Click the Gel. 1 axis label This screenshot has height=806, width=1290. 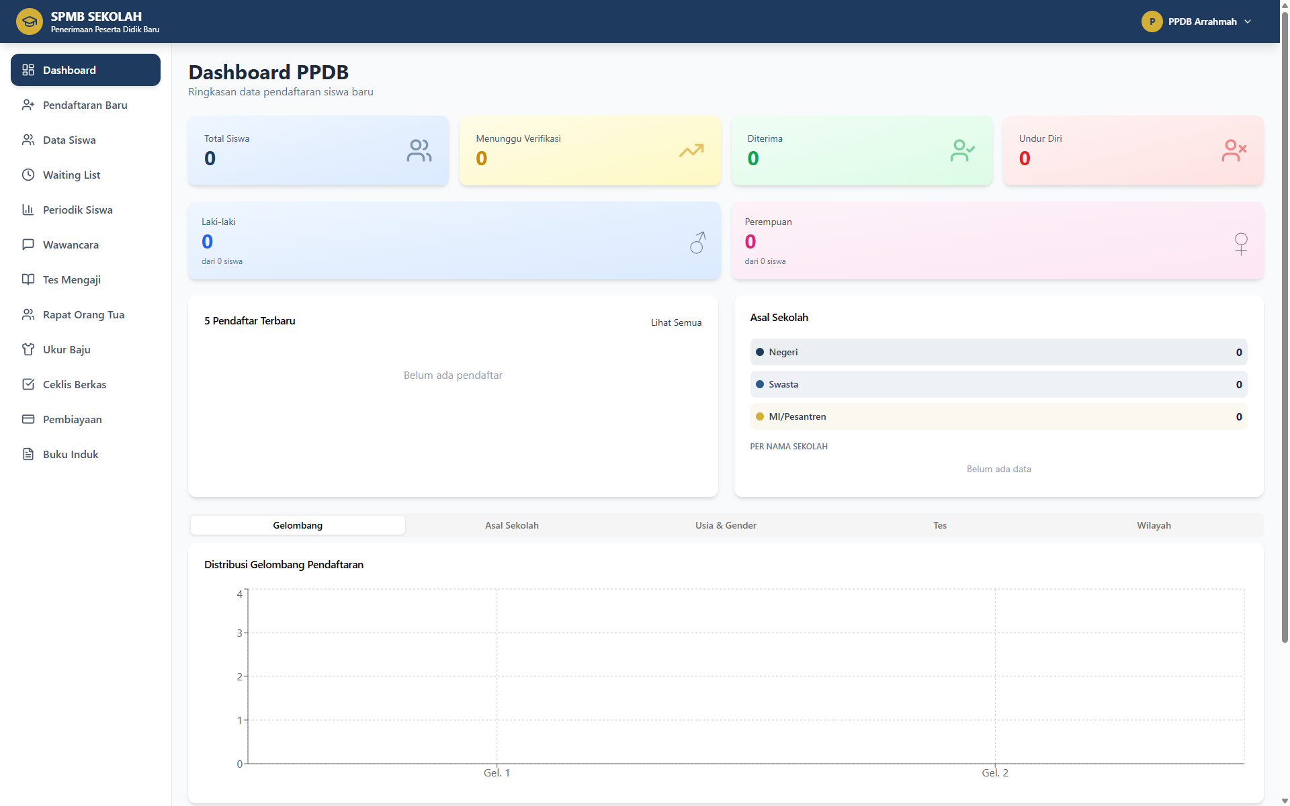pyautogui.click(x=497, y=773)
